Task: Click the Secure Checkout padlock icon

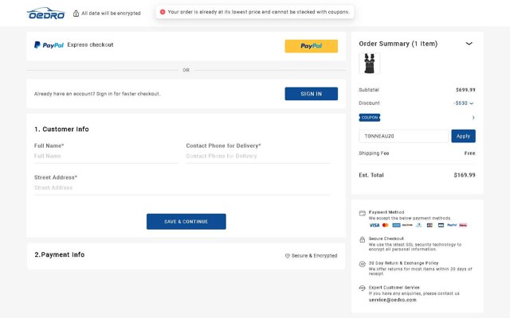Action: [363, 239]
